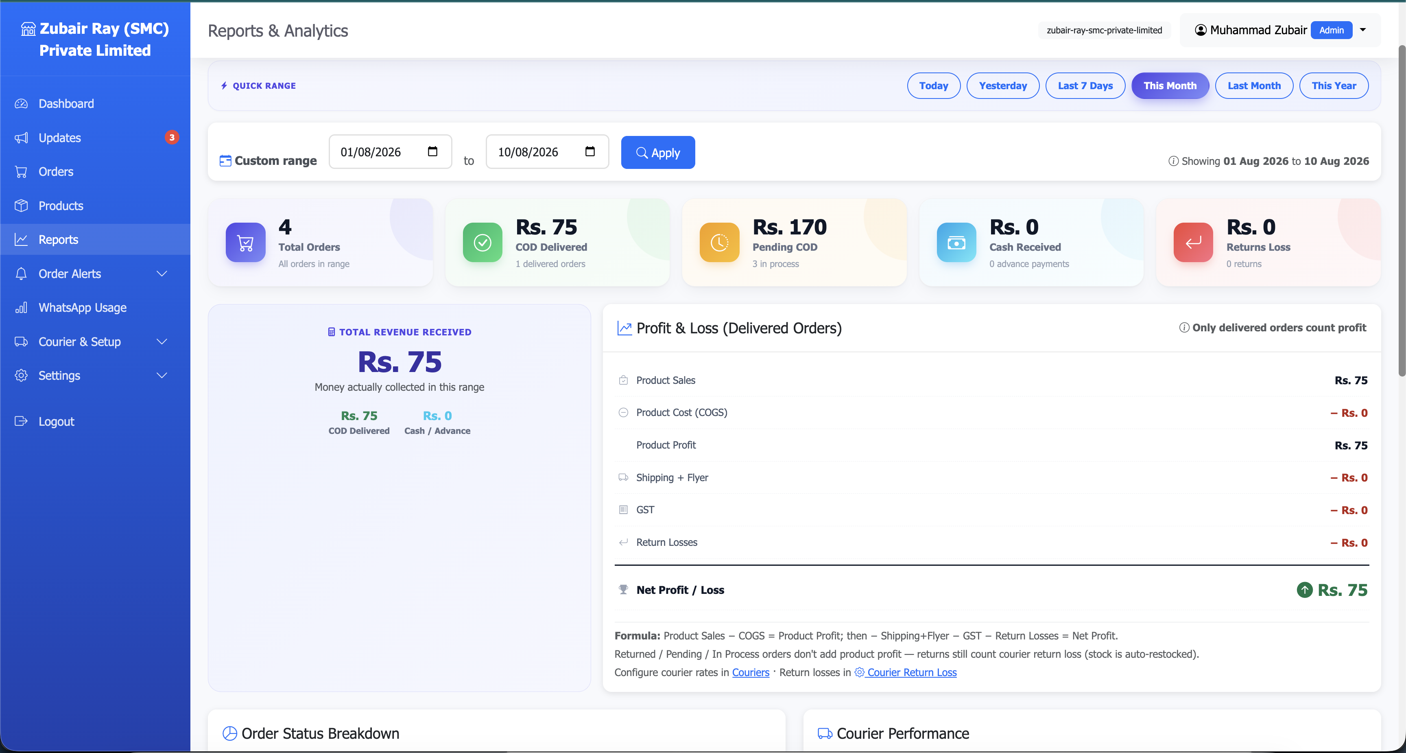Select the Today quick range
The image size is (1406, 753).
click(933, 86)
